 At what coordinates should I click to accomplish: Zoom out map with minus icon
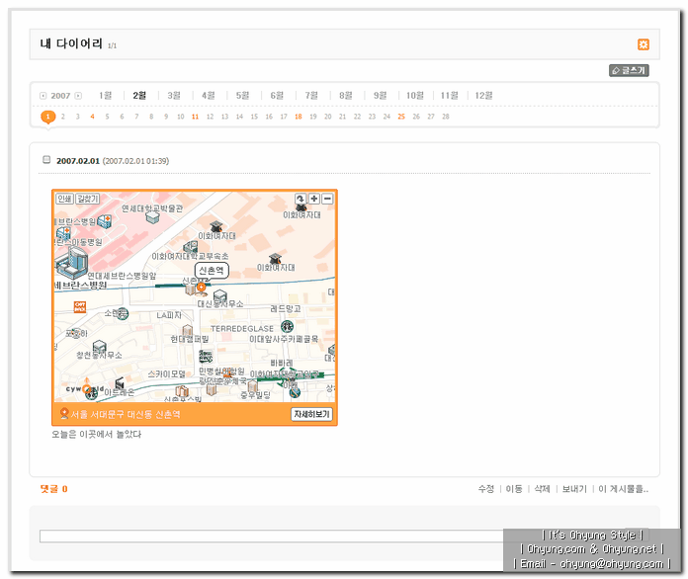click(x=327, y=199)
